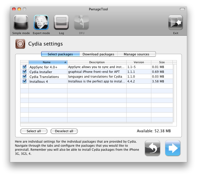Proceed with the blue next arrow
The image size is (197, 176).
pyautogui.click(x=173, y=148)
